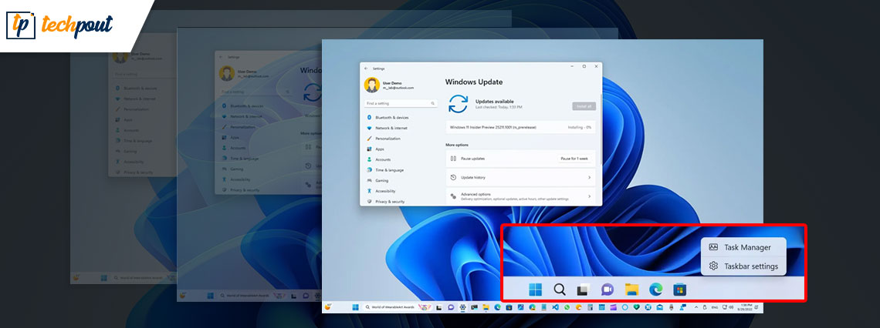Expand Update history with its chevron
The image size is (880, 328).
(x=589, y=177)
